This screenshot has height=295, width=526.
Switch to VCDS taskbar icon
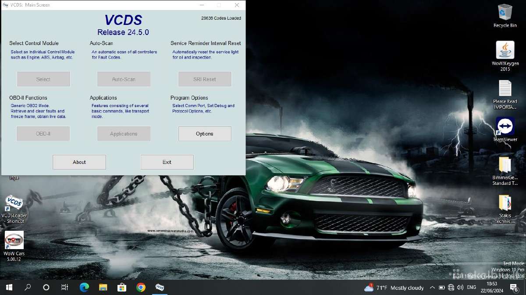[x=160, y=287]
